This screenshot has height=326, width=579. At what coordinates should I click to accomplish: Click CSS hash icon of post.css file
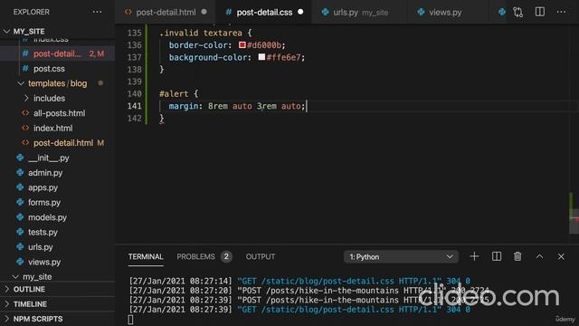(25, 69)
